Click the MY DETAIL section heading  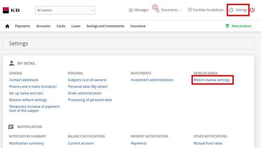point(27,63)
